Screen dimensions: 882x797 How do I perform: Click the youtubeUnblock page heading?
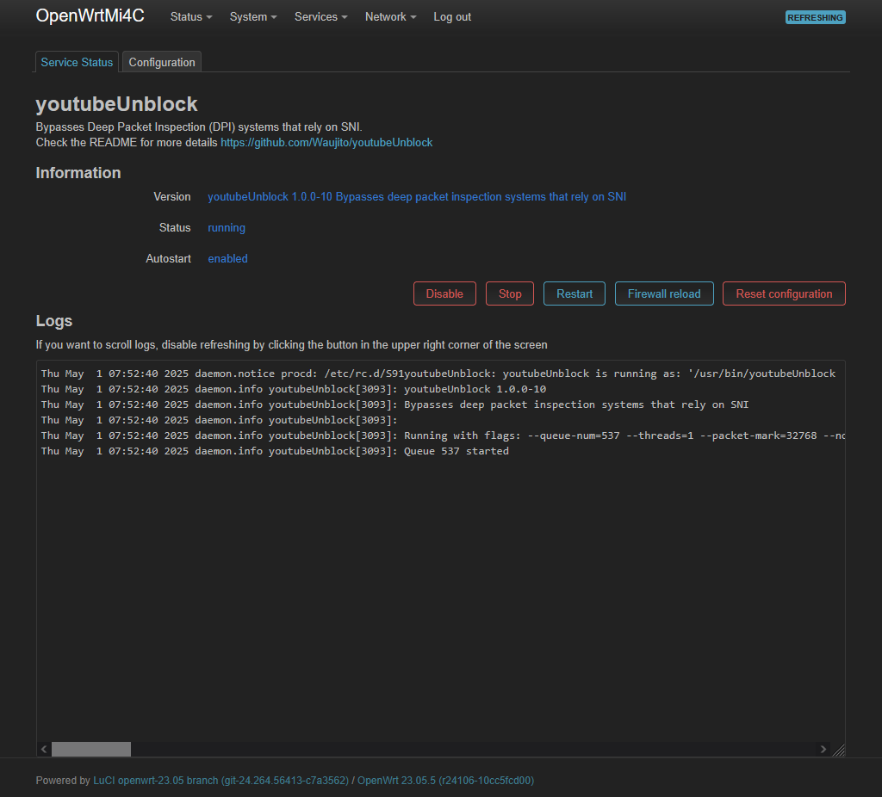116,104
